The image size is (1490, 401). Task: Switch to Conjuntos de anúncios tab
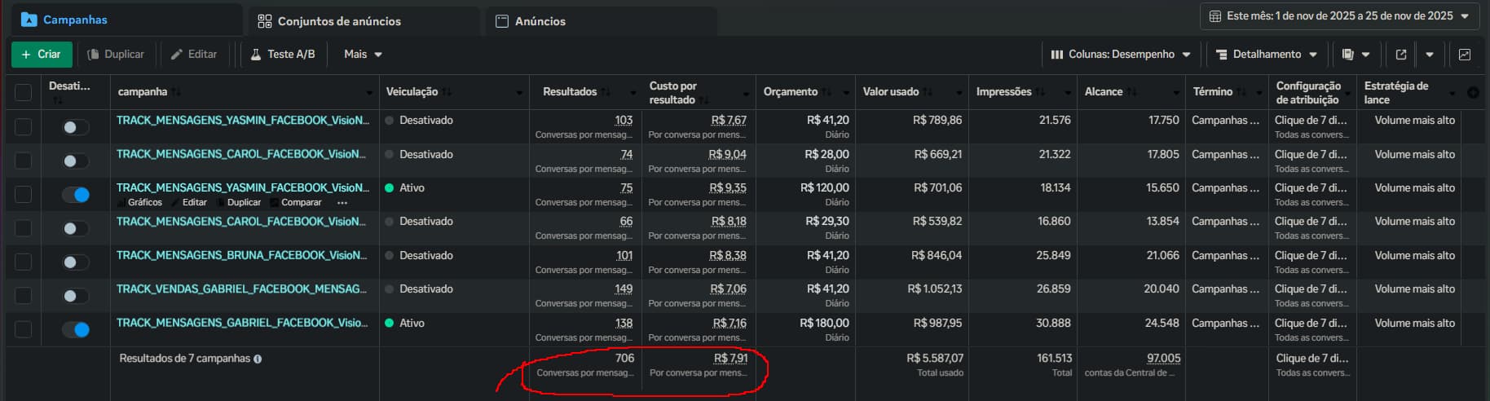pyautogui.click(x=330, y=21)
